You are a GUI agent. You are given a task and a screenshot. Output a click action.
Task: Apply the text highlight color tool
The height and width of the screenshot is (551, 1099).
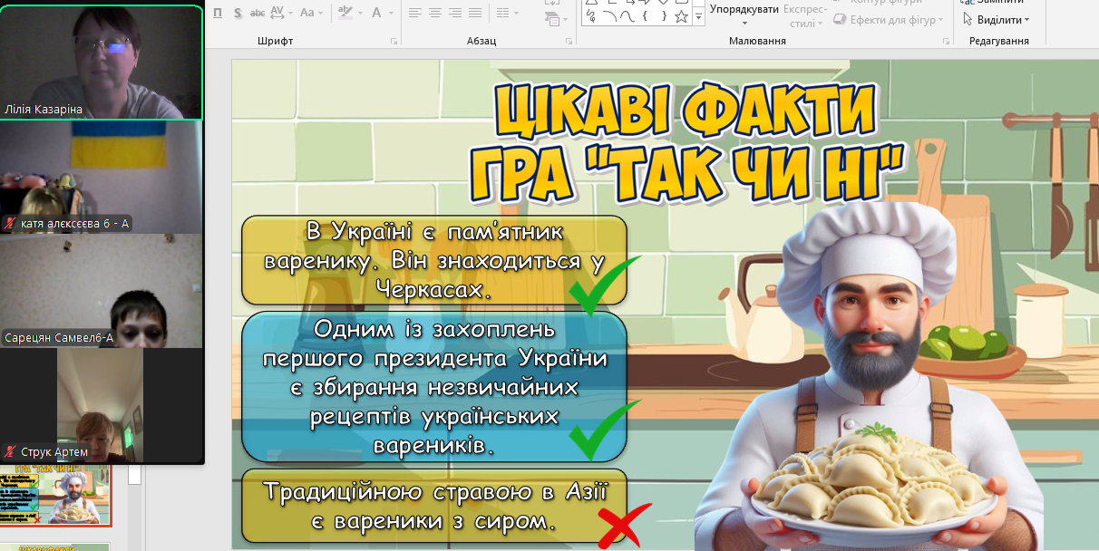pos(345,13)
